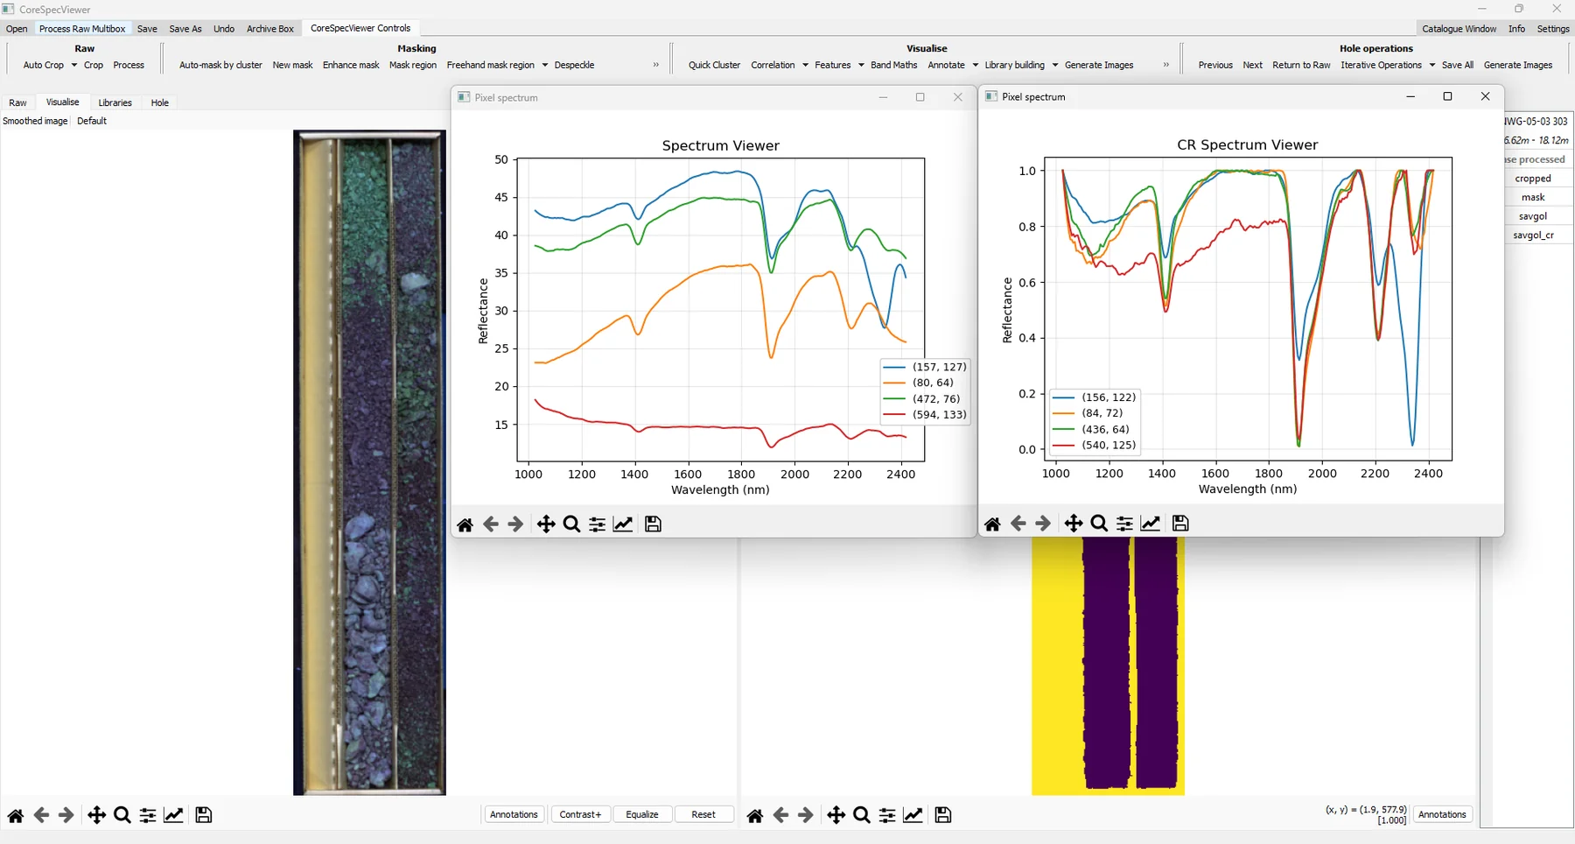
Task: Click the Reset button
Action: (703, 815)
